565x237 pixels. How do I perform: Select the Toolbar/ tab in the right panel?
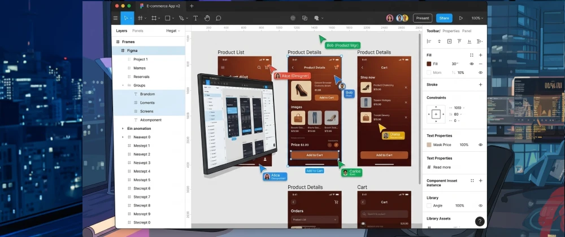[433, 31]
